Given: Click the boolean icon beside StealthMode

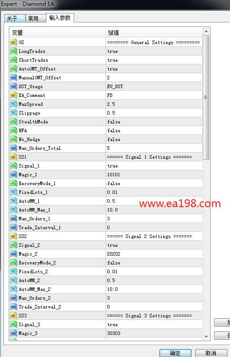Looking at the screenshot, I should click(13, 122).
